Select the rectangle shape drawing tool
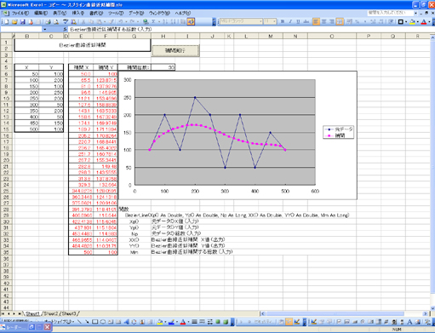Image resolution: width=435 pixels, height=333 pixels. (95, 322)
